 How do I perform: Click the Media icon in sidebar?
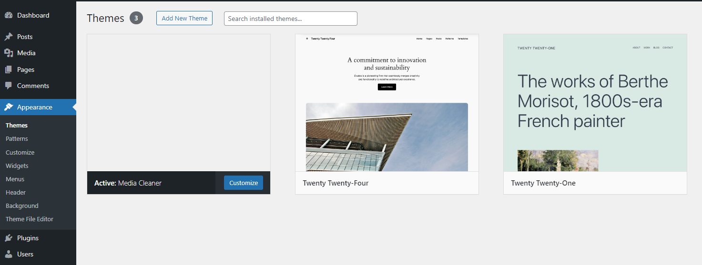click(x=9, y=53)
